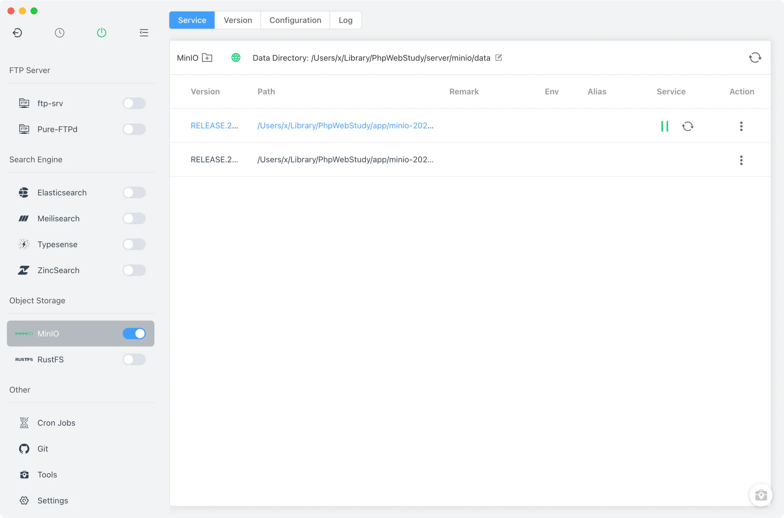
Task: Select Elasticsearch in the sidebar
Action: tap(62, 192)
